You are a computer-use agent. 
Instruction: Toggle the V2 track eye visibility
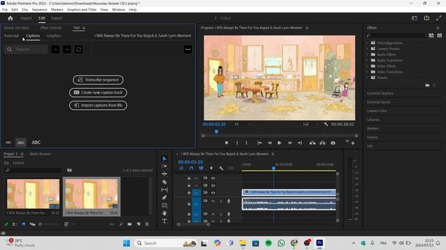click(213, 185)
